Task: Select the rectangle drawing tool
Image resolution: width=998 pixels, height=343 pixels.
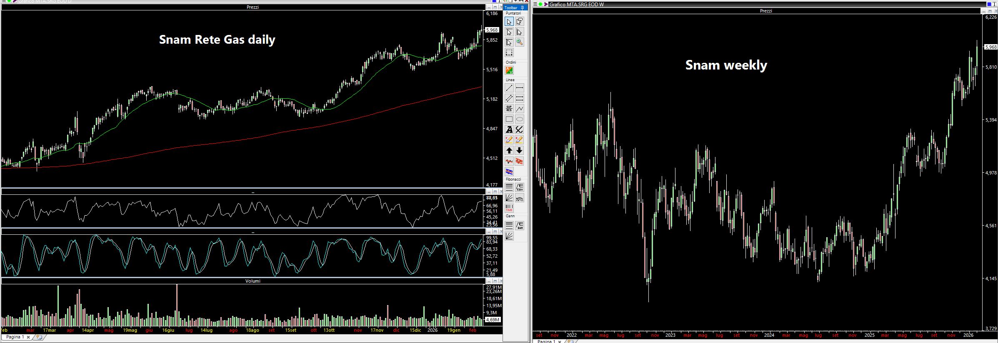Action: coord(509,119)
